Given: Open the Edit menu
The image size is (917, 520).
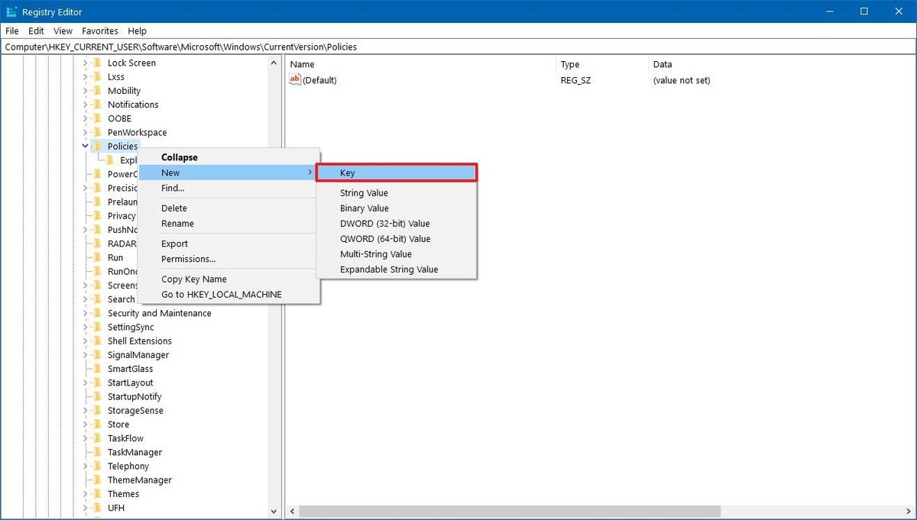Looking at the screenshot, I should [x=35, y=31].
